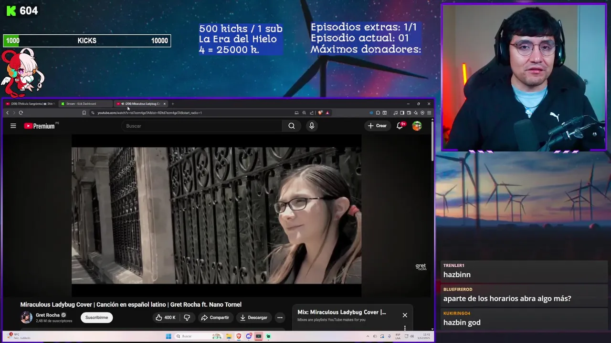Click the blue media sound icon in toolbar
Viewport: 611px width, 343px height.
tap(371, 113)
